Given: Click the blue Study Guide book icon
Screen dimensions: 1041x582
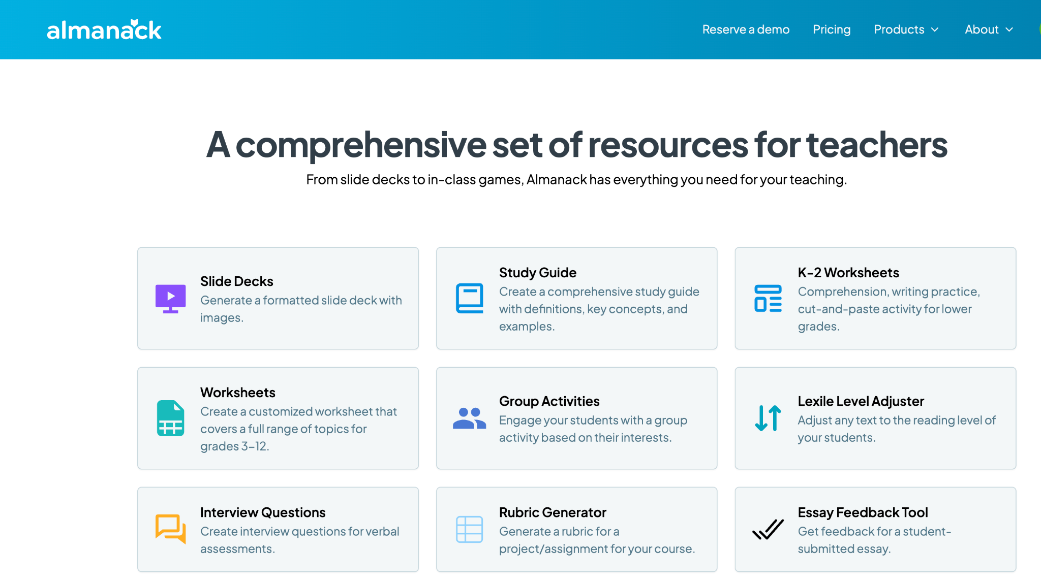Looking at the screenshot, I should (469, 298).
